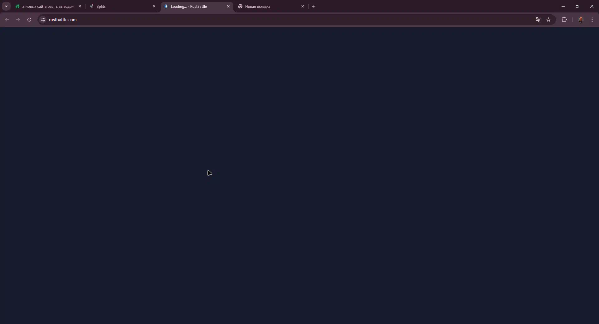Close the RustBattle tab
This screenshot has height=324, width=599.
(228, 6)
